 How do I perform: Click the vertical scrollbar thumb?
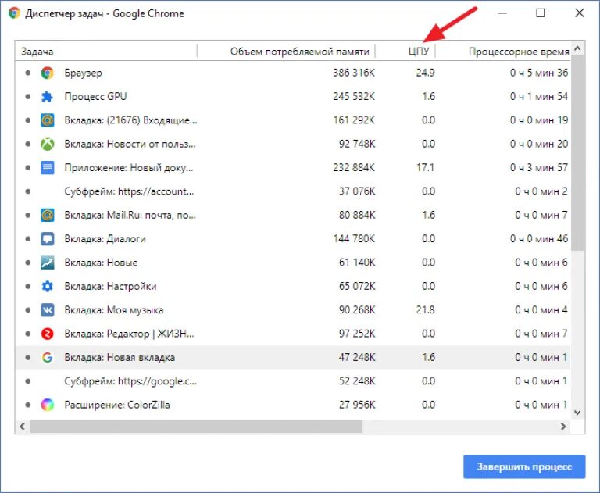coord(577,153)
